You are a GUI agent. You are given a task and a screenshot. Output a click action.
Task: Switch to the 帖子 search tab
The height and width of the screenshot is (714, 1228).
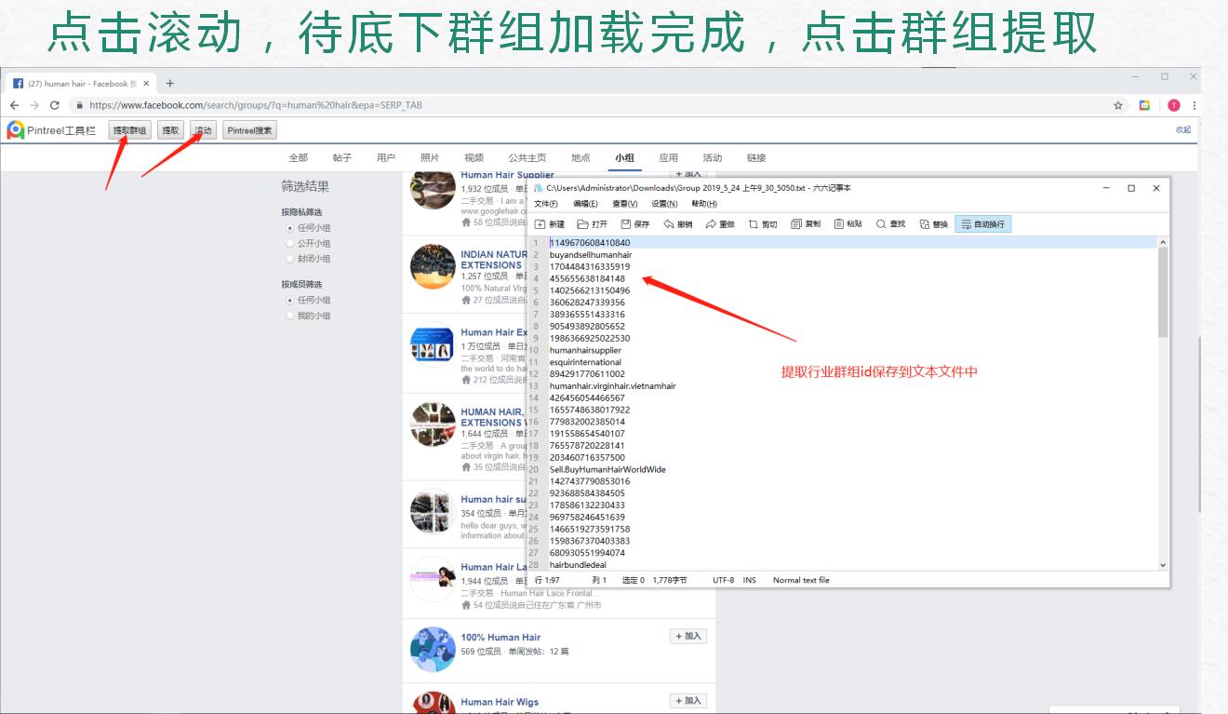point(341,157)
